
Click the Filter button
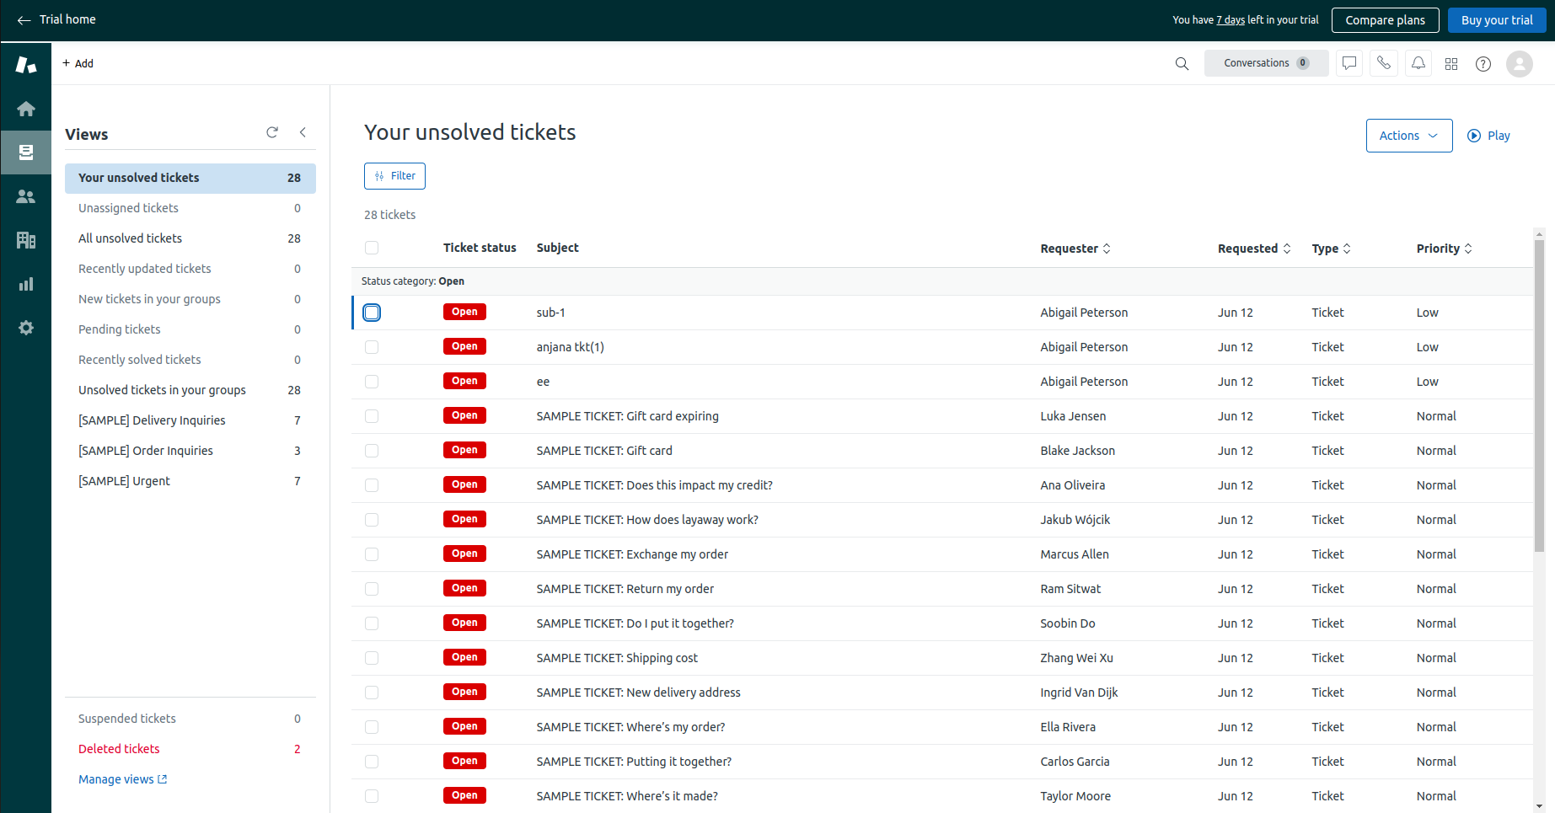pyautogui.click(x=394, y=176)
